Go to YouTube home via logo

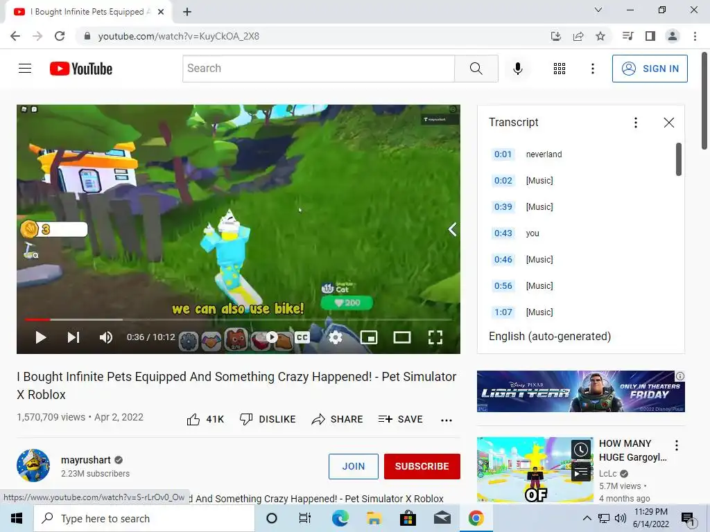point(81,69)
